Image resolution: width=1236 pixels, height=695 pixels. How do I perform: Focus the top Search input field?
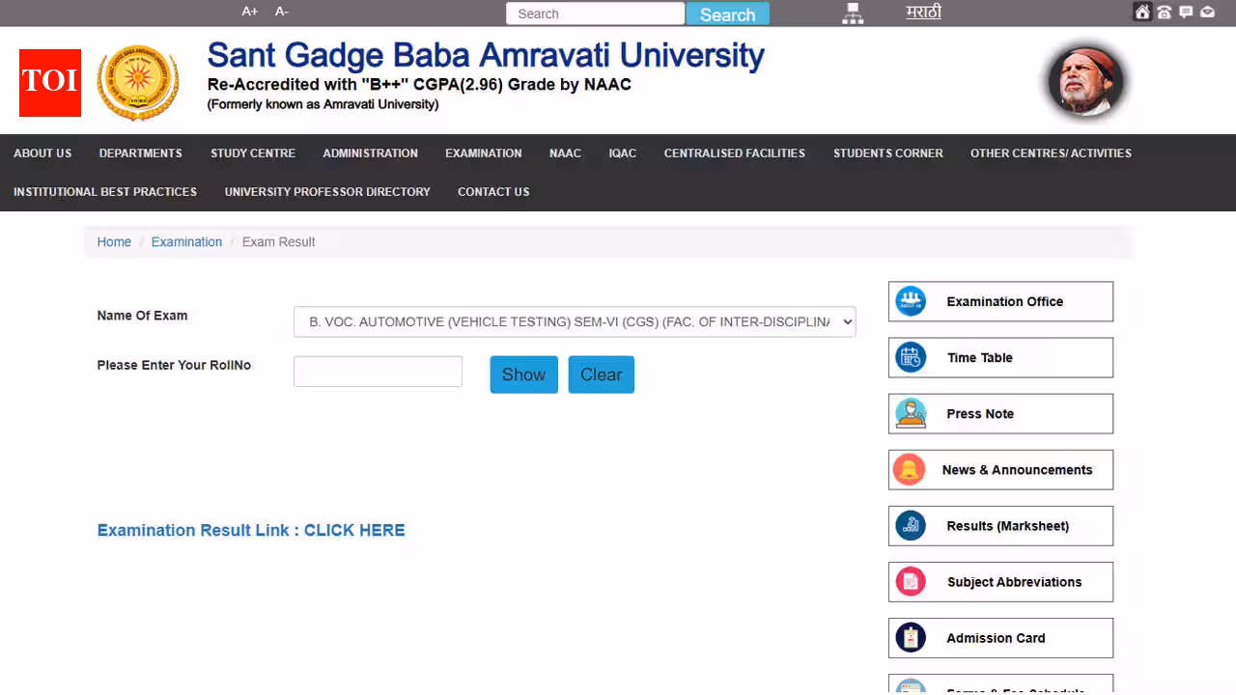point(595,14)
